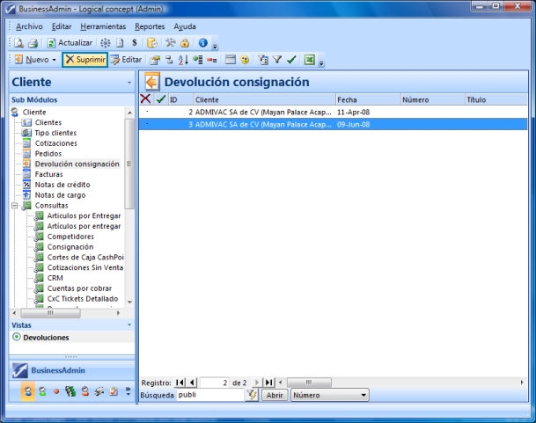The image size is (536, 423).
Task: Open the Nuevo dropdown arrow
Action: (55, 60)
